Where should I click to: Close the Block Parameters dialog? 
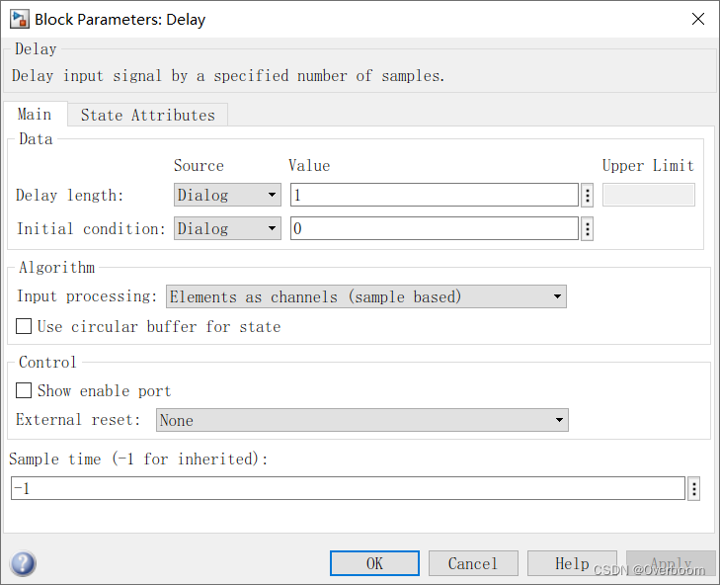[x=698, y=19]
